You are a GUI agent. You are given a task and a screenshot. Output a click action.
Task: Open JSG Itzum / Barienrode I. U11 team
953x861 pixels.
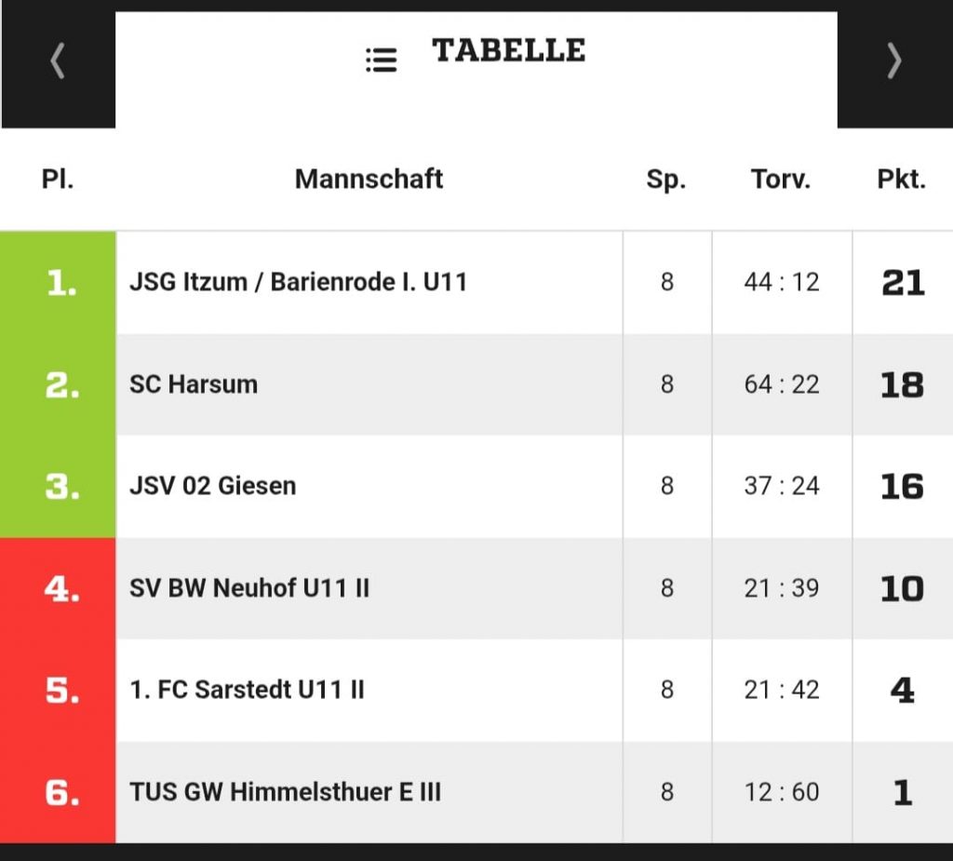point(298,282)
